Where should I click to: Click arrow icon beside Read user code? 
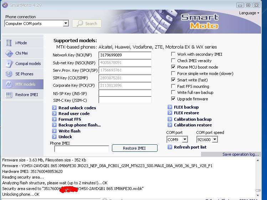tap(54, 113)
